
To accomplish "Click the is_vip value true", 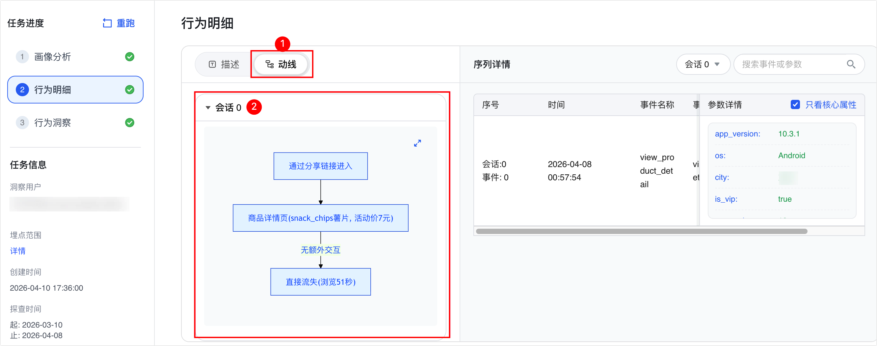I will pos(785,199).
